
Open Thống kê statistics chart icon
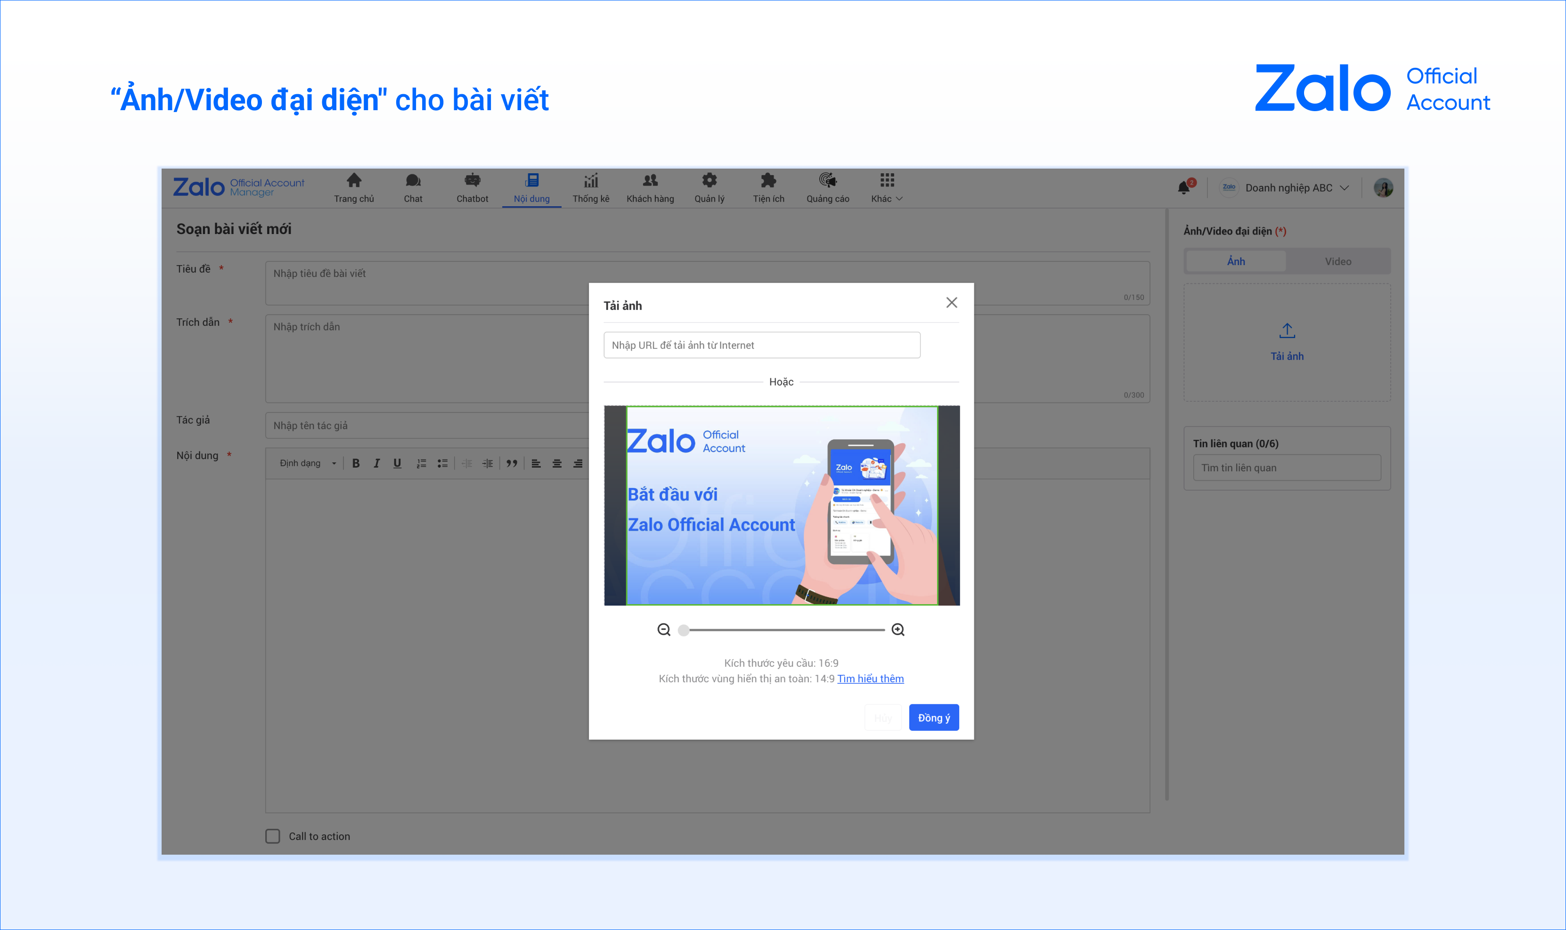[x=590, y=181]
